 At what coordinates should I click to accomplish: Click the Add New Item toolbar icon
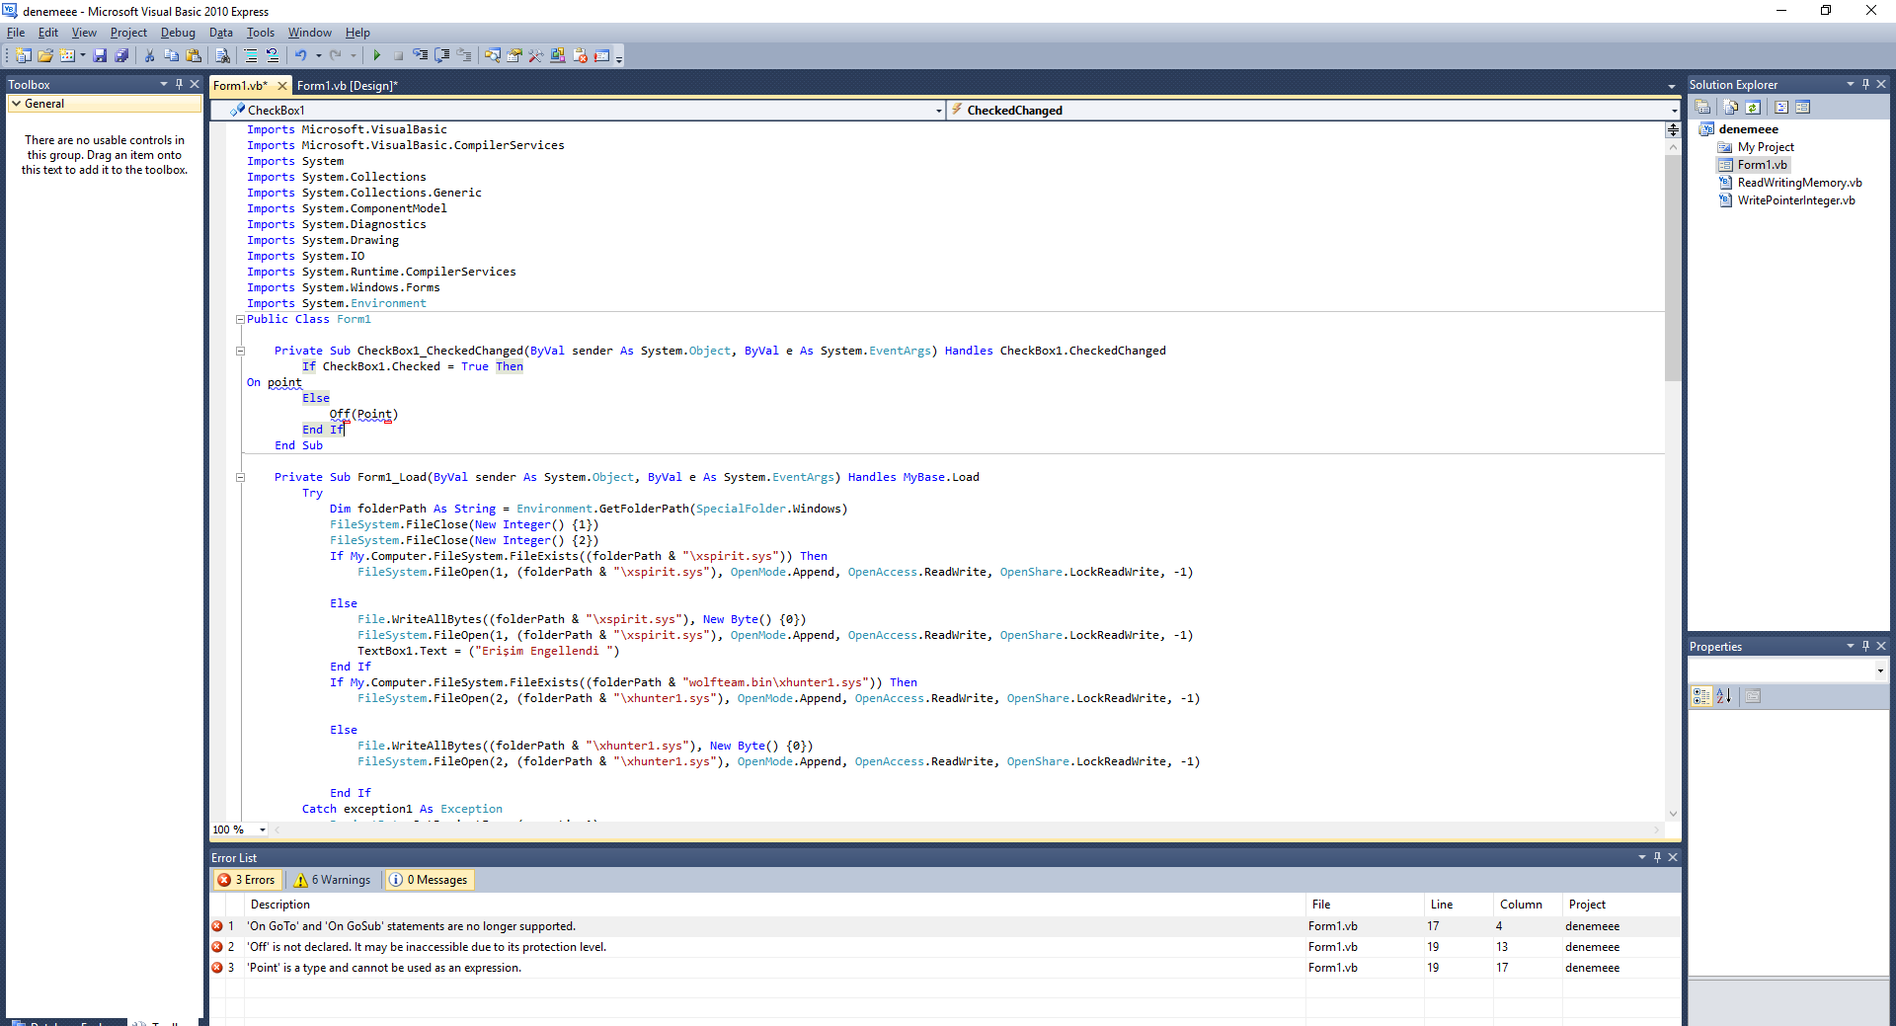[67, 56]
